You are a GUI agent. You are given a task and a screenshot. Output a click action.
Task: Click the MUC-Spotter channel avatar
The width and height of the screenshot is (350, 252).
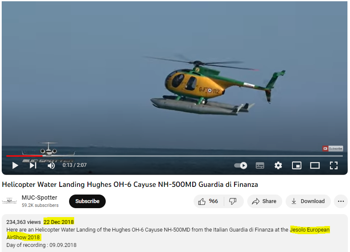(9, 200)
